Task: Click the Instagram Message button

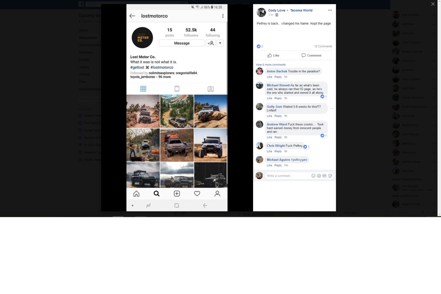Action: [182, 43]
